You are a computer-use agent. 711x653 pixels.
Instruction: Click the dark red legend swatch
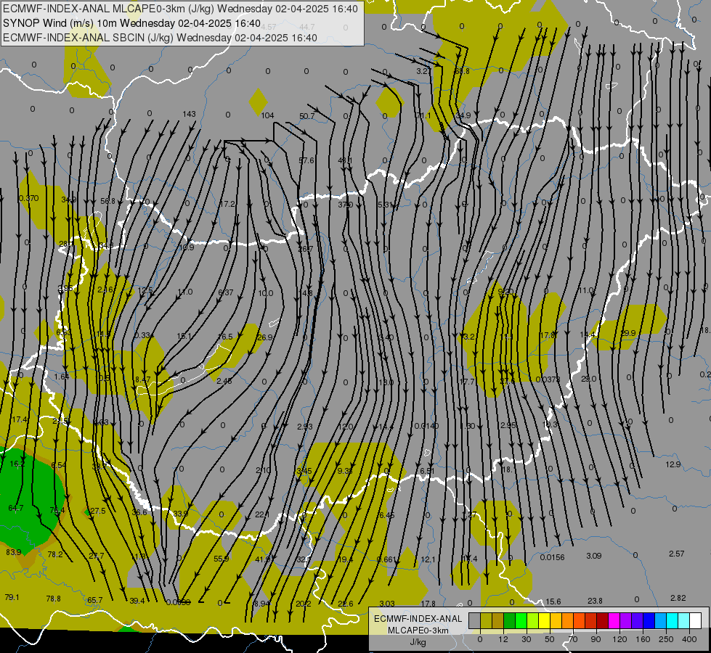(602, 621)
